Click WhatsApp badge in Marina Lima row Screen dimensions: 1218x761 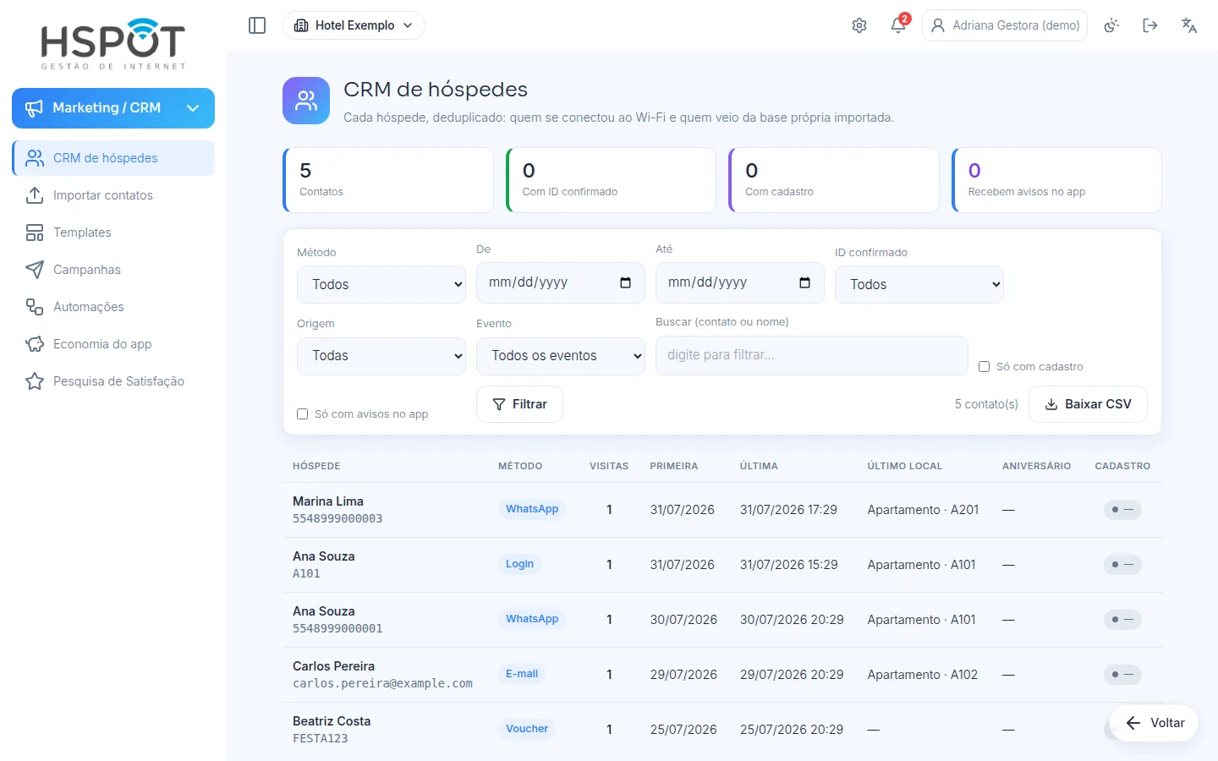click(x=532, y=509)
